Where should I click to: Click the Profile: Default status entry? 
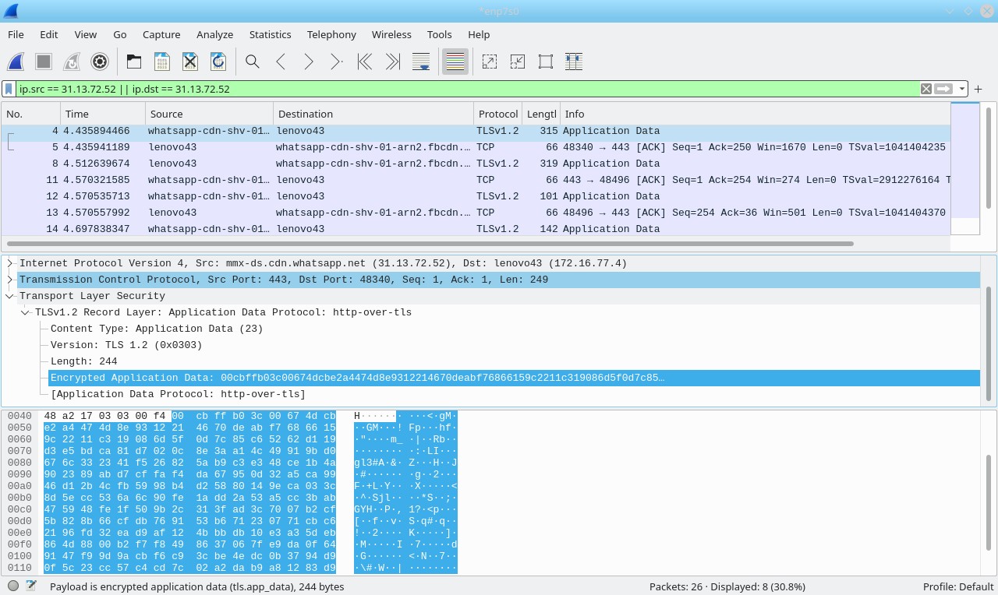tap(957, 586)
